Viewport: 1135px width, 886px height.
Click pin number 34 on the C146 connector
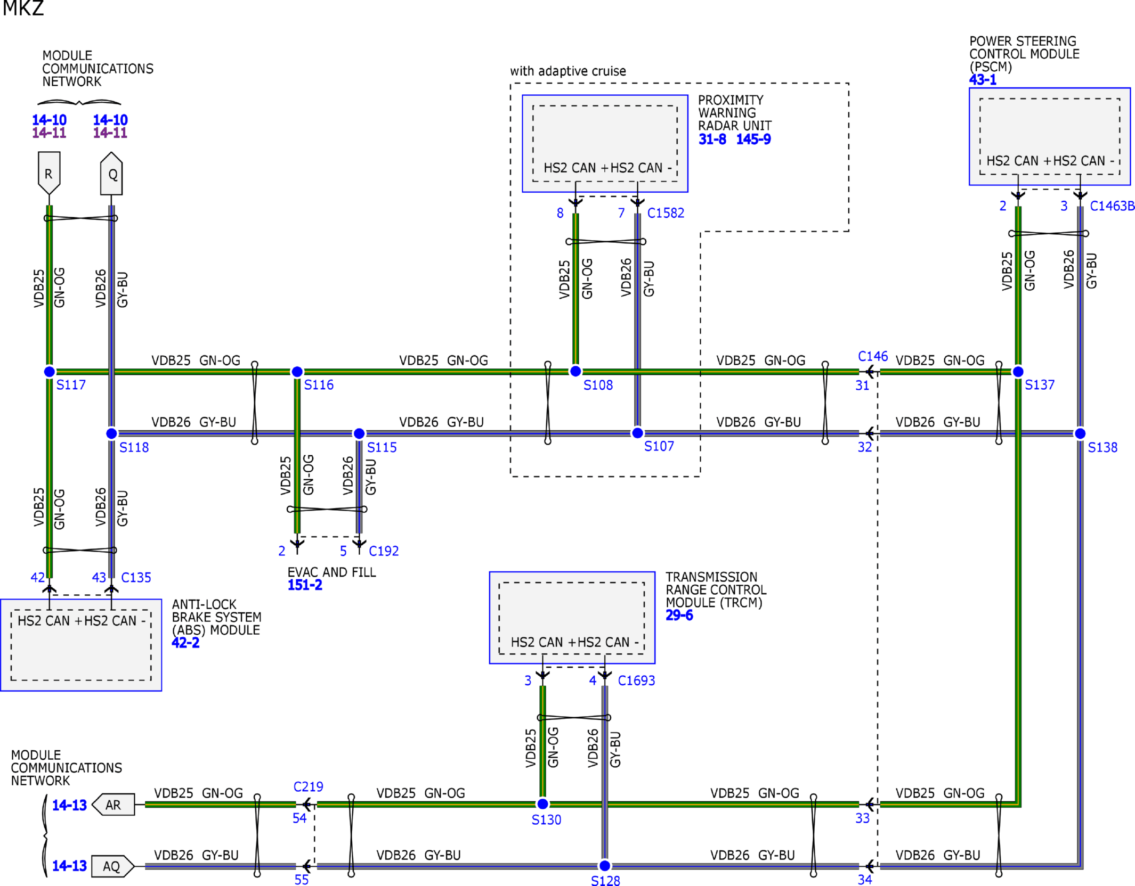click(864, 880)
